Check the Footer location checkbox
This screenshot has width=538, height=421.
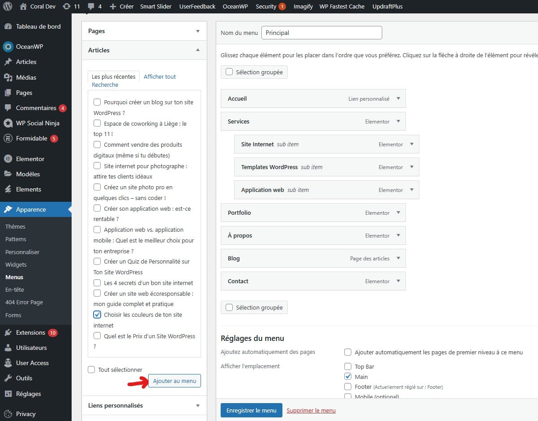coord(348,387)
